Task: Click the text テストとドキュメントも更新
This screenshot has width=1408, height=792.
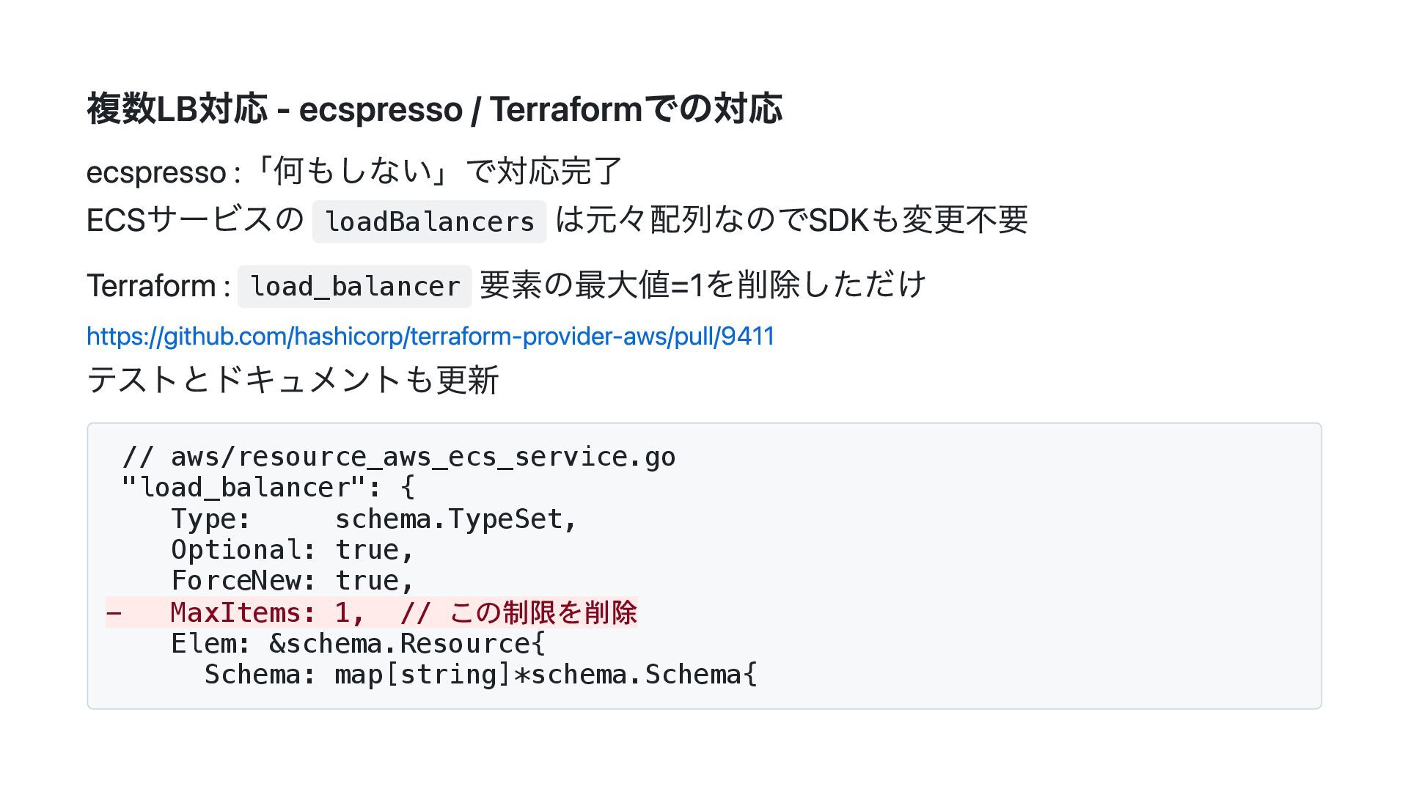Action: click(x=293, y=380)
